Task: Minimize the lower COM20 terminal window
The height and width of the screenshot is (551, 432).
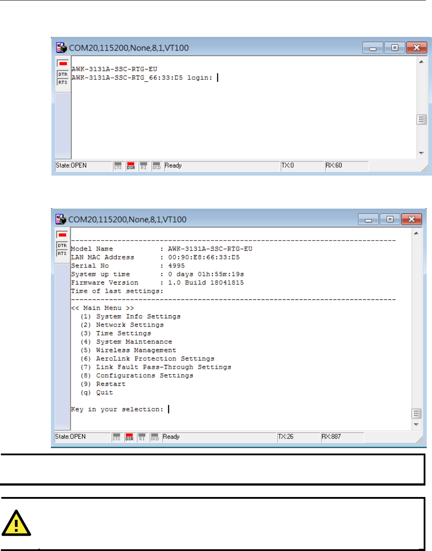Action: click(368, 219)
